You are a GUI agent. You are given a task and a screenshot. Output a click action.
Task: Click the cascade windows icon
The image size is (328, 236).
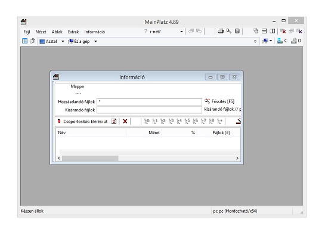tap(256, 31)
